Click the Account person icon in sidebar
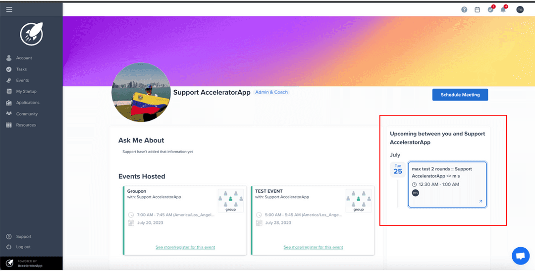 click(9, 58)
